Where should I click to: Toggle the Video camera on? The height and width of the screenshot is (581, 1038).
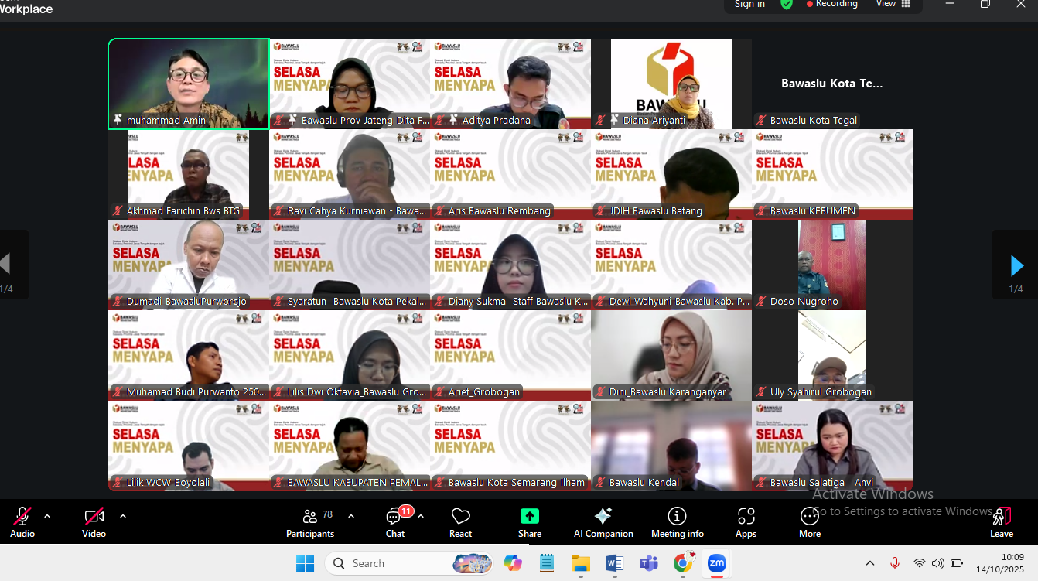[x=94, y=522]
